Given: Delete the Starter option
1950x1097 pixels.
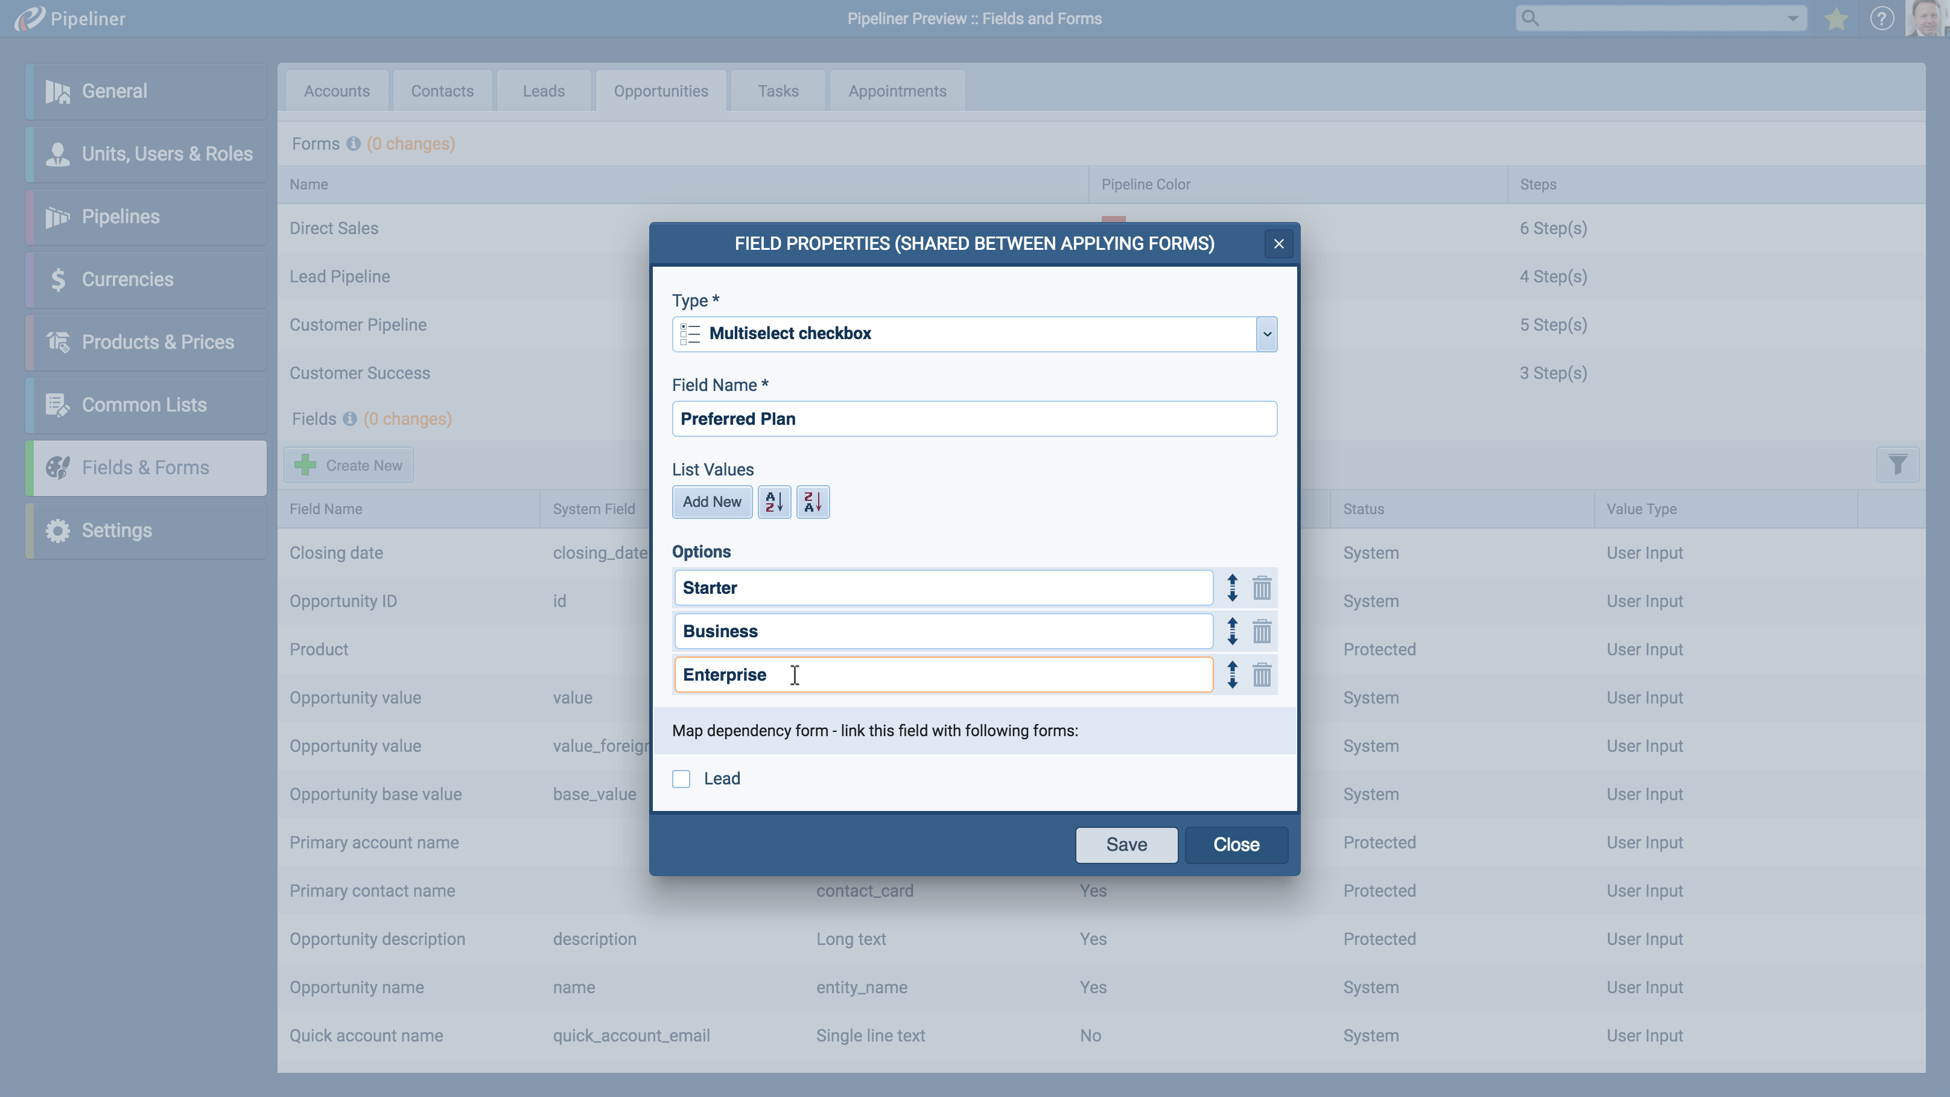Looking at the screenshot, I should point(1261,588).
